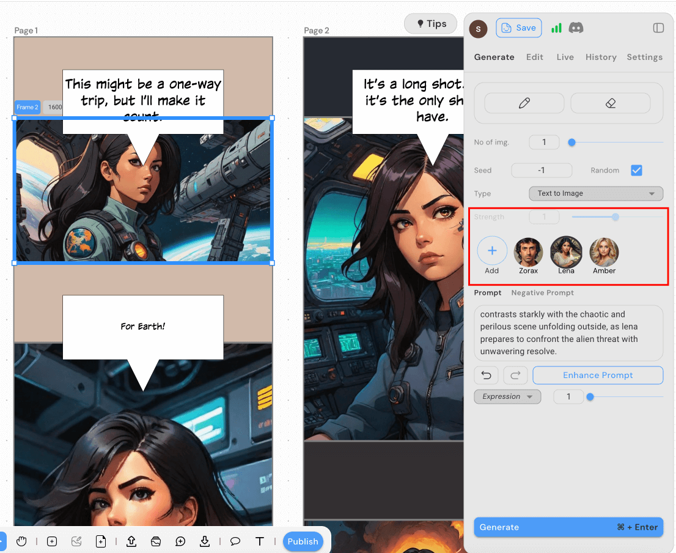The height and width of the screenshot is (553, 676).
Task: Collapse the sidebar with panel icon
Action: point(658,28)
